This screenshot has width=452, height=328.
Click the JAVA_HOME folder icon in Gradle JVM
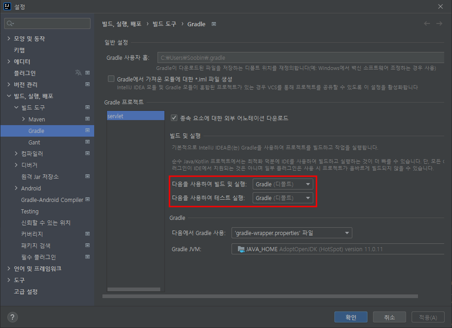click(241, 249)
